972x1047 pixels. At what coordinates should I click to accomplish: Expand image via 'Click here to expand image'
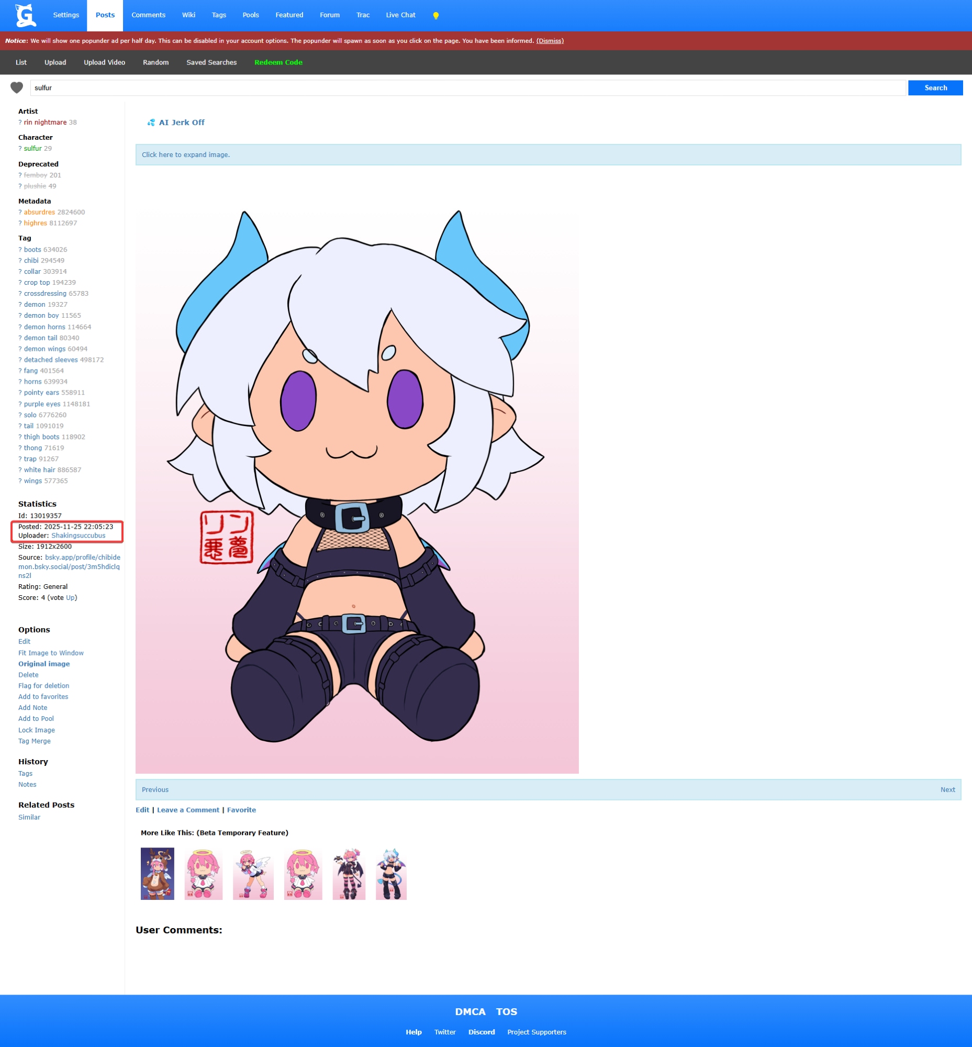pos(186,154)
